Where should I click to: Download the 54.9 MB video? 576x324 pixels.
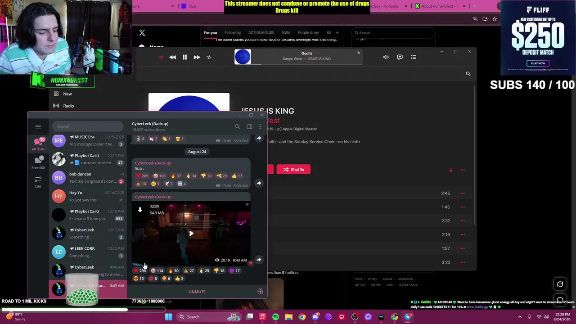tap(140, 210)
